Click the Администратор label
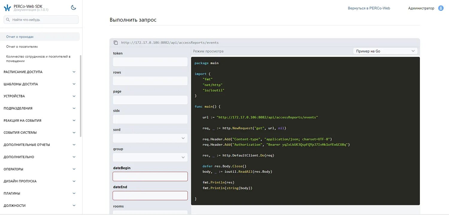 coord(421,8)
